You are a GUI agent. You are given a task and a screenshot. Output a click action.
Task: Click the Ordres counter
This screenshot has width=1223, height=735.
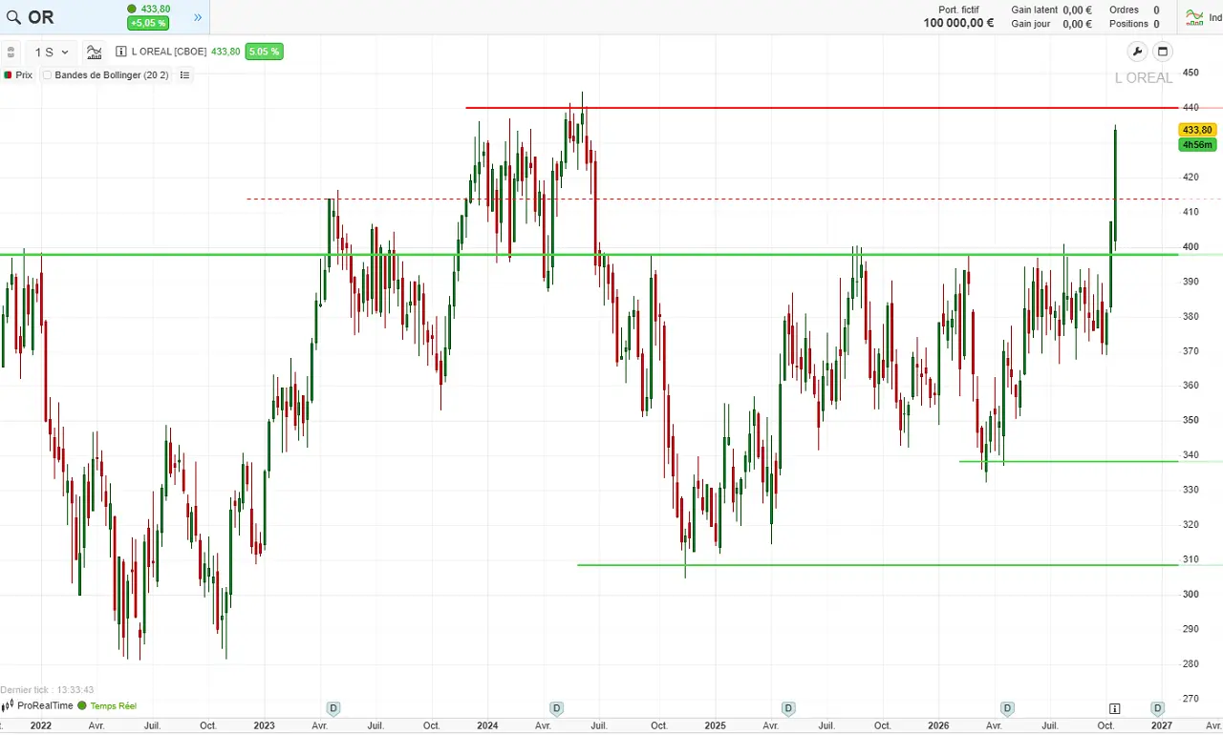click(x=1134, y=10)
